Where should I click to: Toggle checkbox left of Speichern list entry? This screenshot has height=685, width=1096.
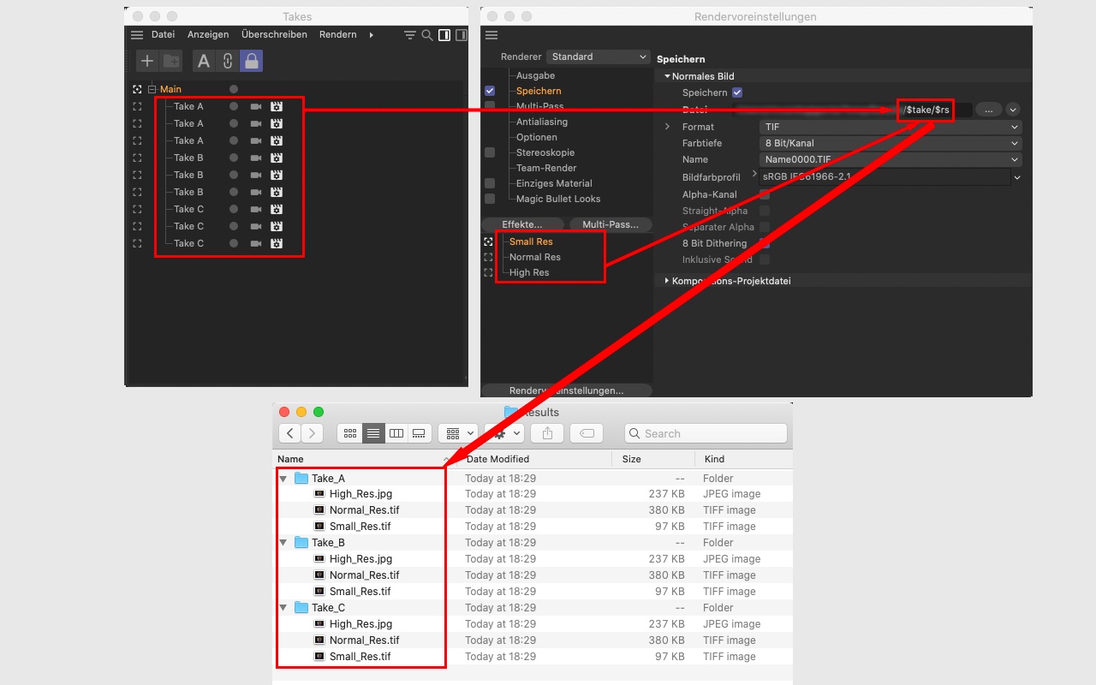(490, 91)
